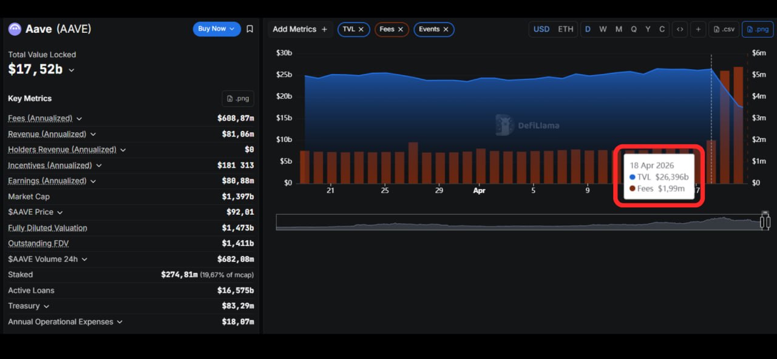Viewport: 777px width, 359px height.
Task: Expand Fees (Annualized) row
Action: tap(79, 118)
